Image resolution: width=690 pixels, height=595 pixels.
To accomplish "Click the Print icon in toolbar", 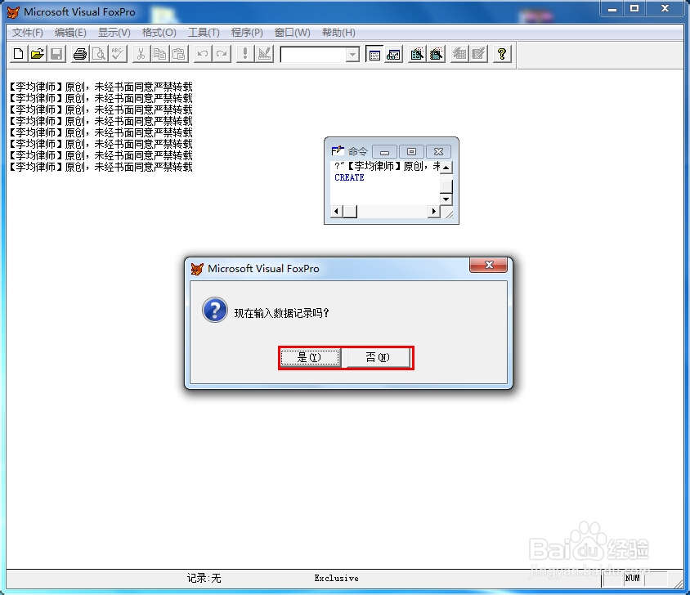I will pyautogui.click(x=80, y=54).
